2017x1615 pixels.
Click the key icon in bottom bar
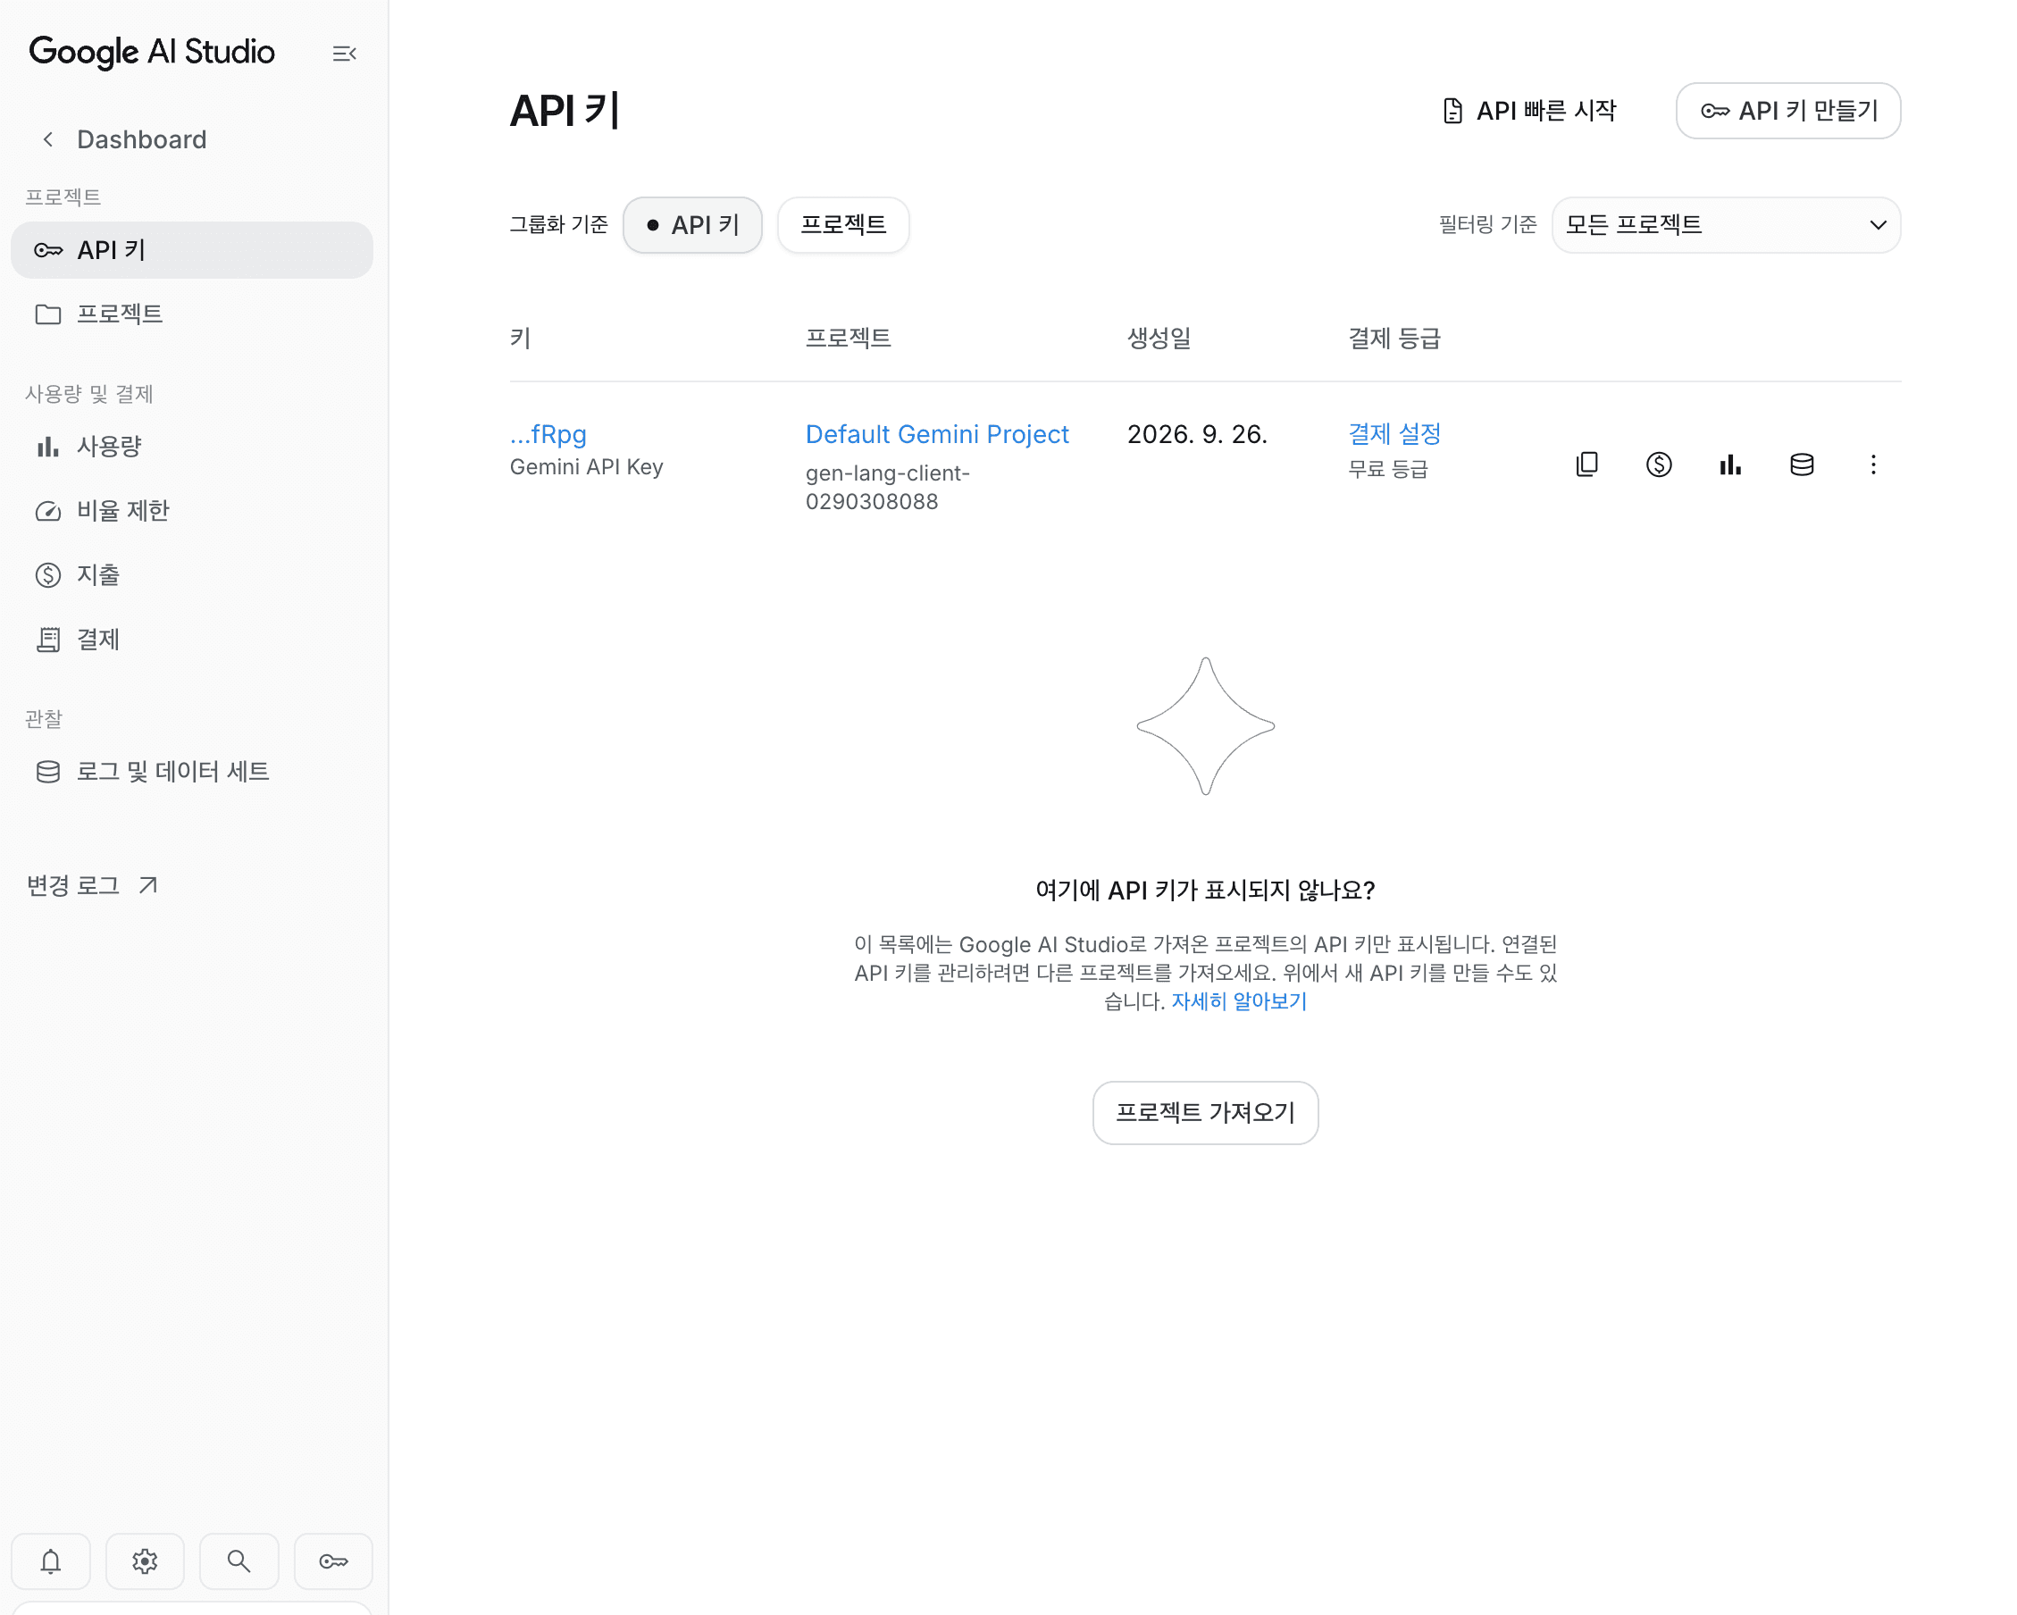[333, 1561]
